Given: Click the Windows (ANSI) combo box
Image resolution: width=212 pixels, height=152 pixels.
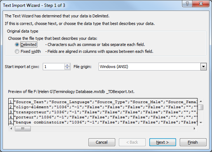Looking at the screenshot, I should click(153, 67).
